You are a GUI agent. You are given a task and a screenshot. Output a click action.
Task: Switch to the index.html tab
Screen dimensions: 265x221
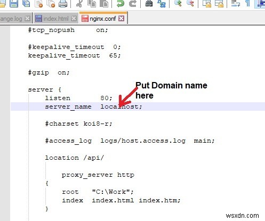point(55,19)
